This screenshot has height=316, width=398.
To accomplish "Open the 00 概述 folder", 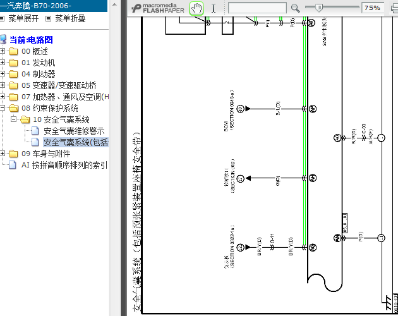I will [35, 51].
